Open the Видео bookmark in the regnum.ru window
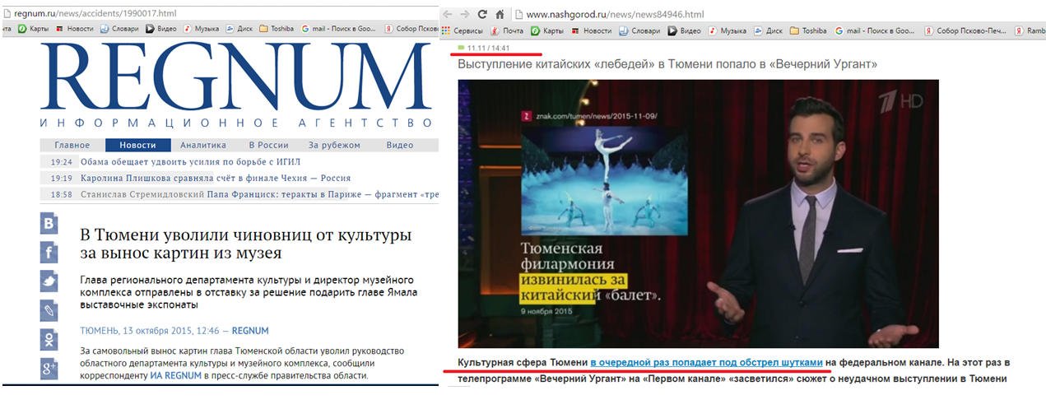 (161, 28)
